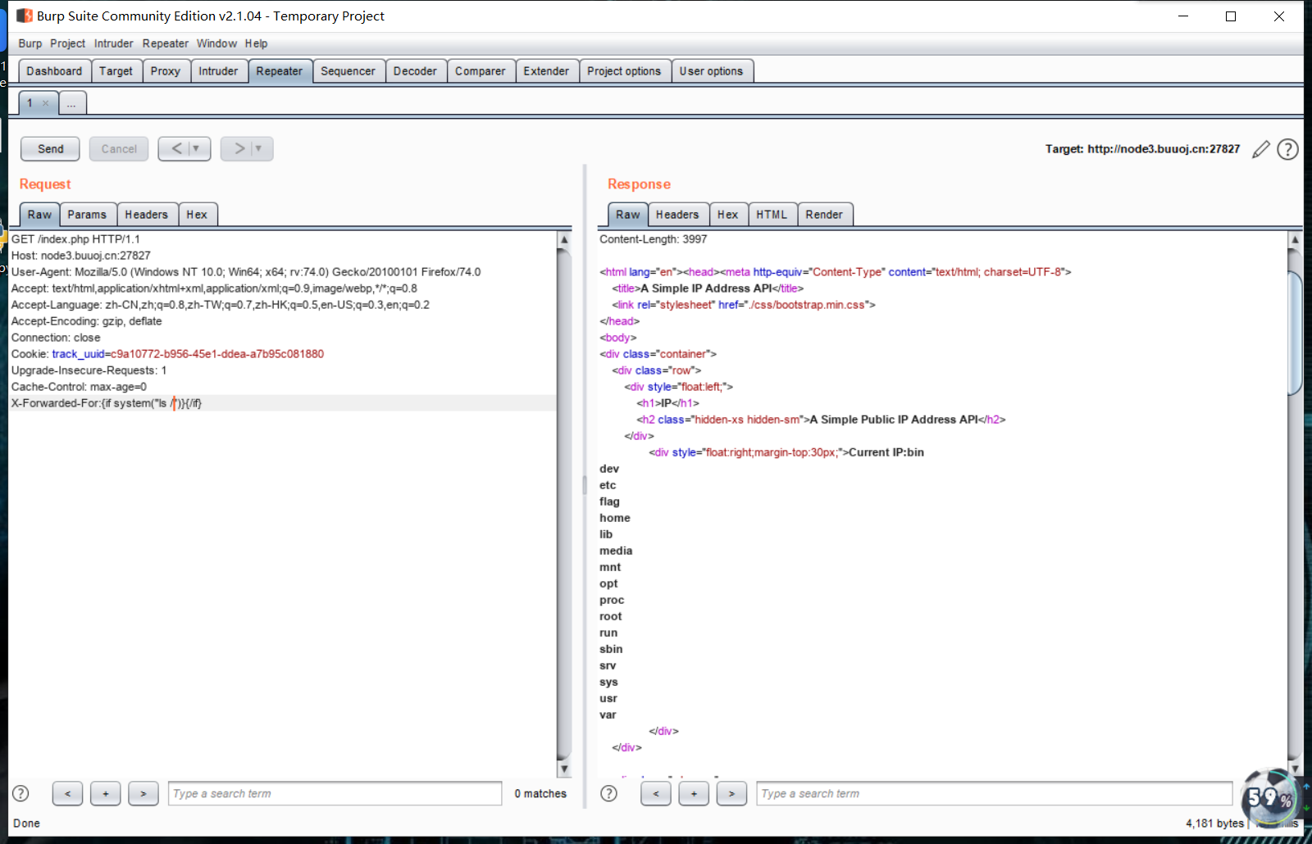The width and height of the screenshot is (1312, 844).
Task: Open the Sequencer tab
Action: pyautogui.click(x=348, y=71)
